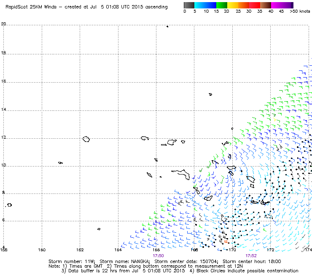Click the magenta 40-45 knots color segment
The width and height of the screenshot is (312, 274).
click(277, 5)
